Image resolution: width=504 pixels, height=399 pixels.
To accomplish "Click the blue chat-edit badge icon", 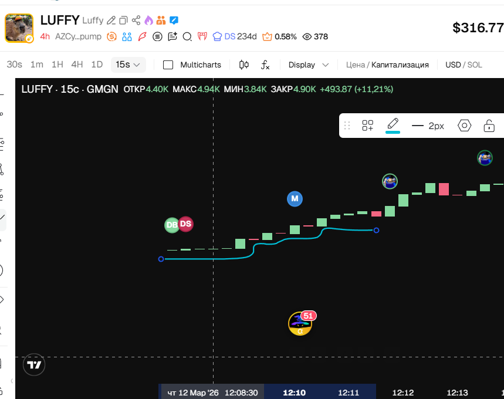I will coord(174,21).
